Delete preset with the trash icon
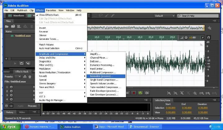Screen dimensions: 223x130 coord(30,77)
